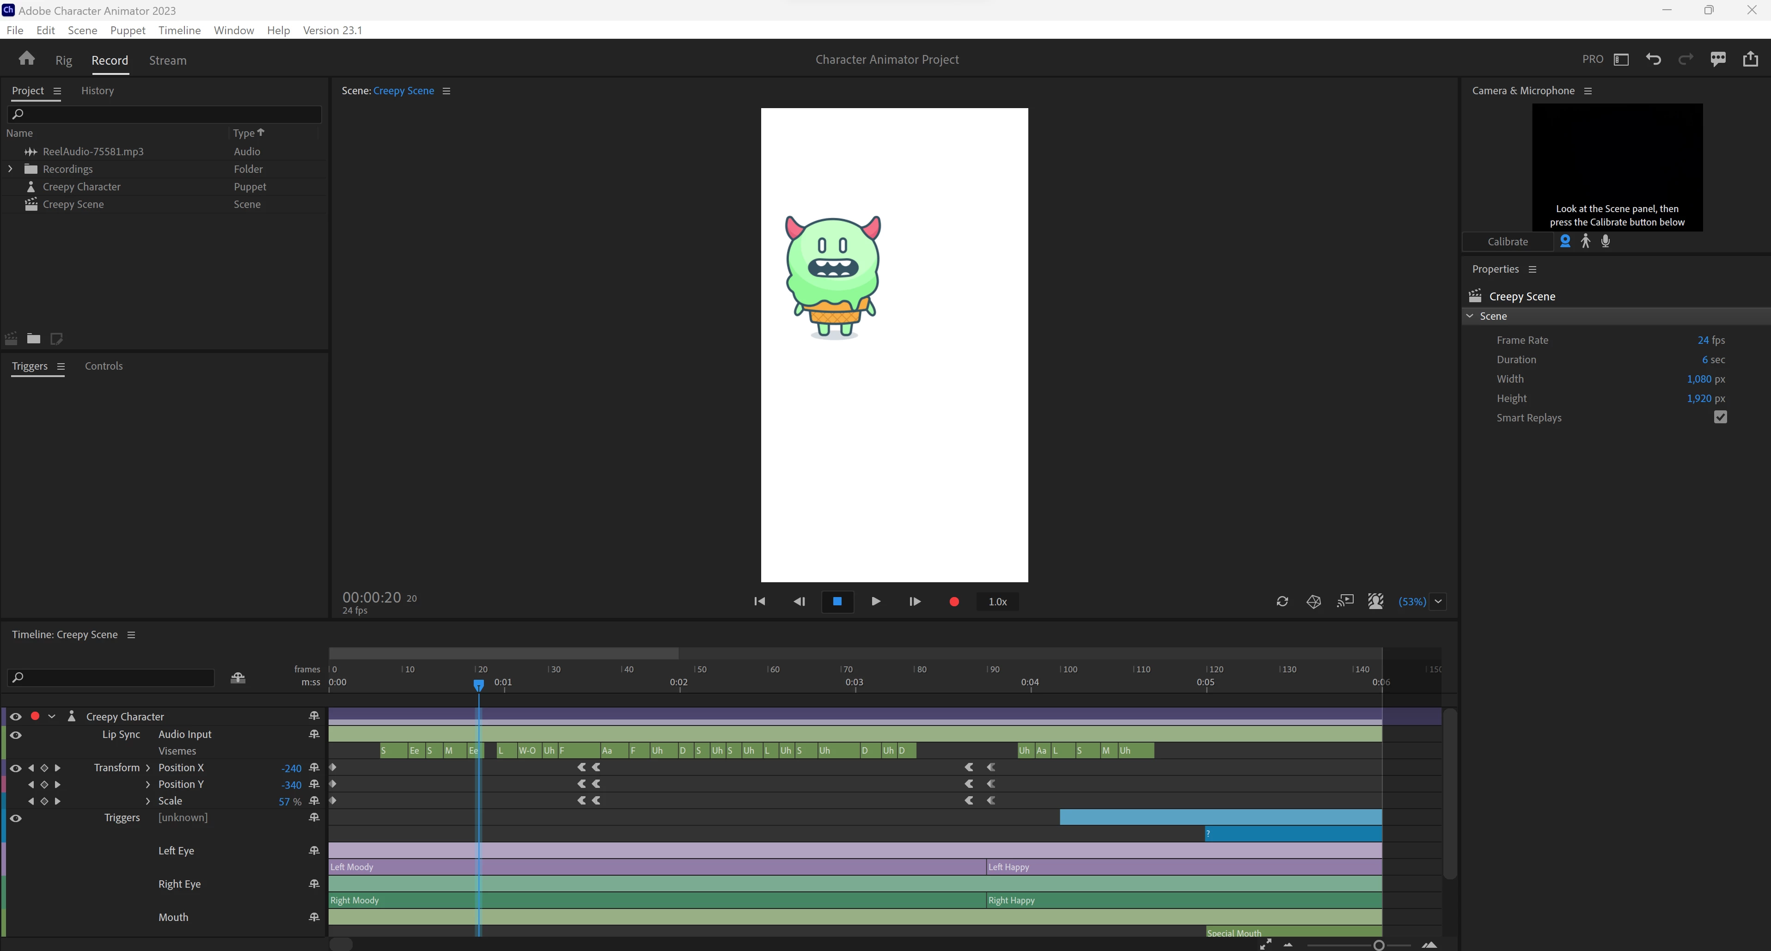Switch to the Rig workspace tab
This screenshot has width=1771, height=951.
coord(63,61)
